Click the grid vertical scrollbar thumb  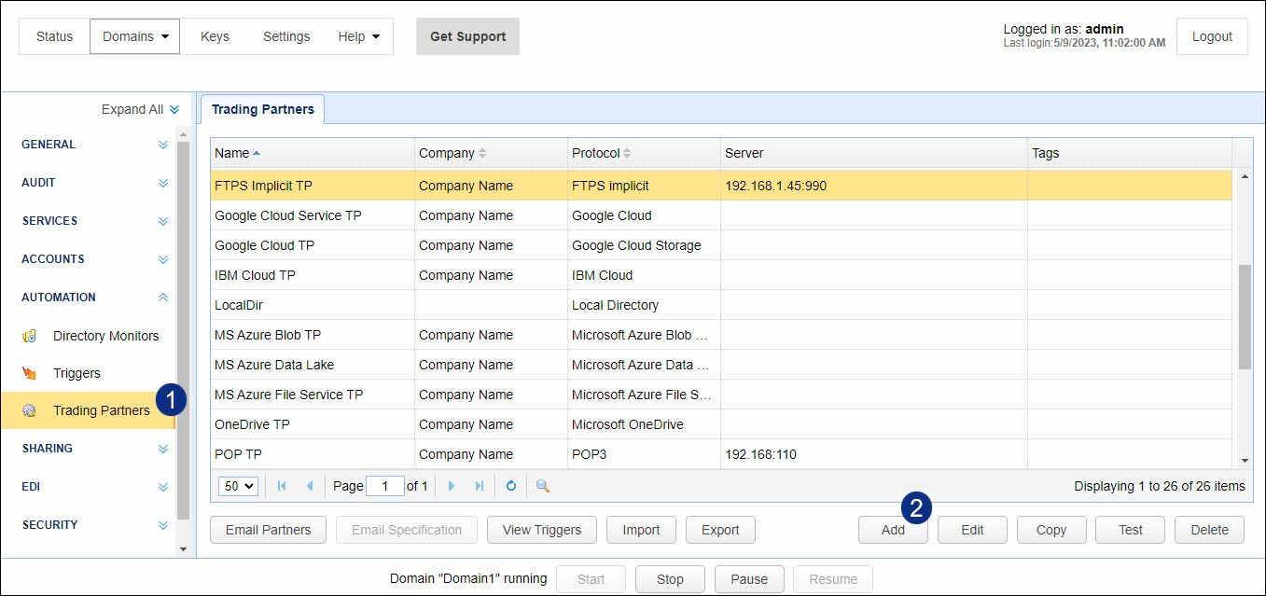[1245, 316]
